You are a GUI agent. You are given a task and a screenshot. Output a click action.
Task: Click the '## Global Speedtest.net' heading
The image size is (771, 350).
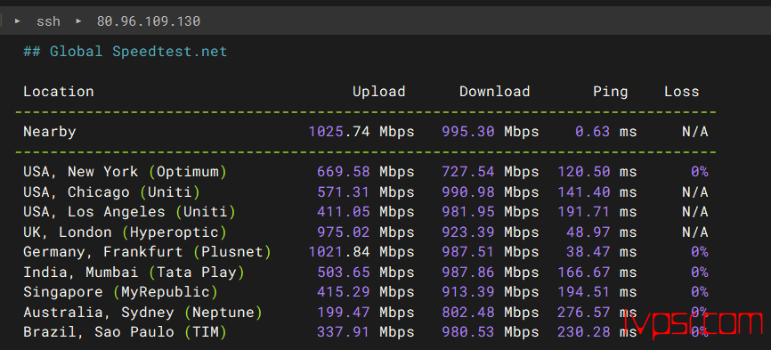coord(126,51)
